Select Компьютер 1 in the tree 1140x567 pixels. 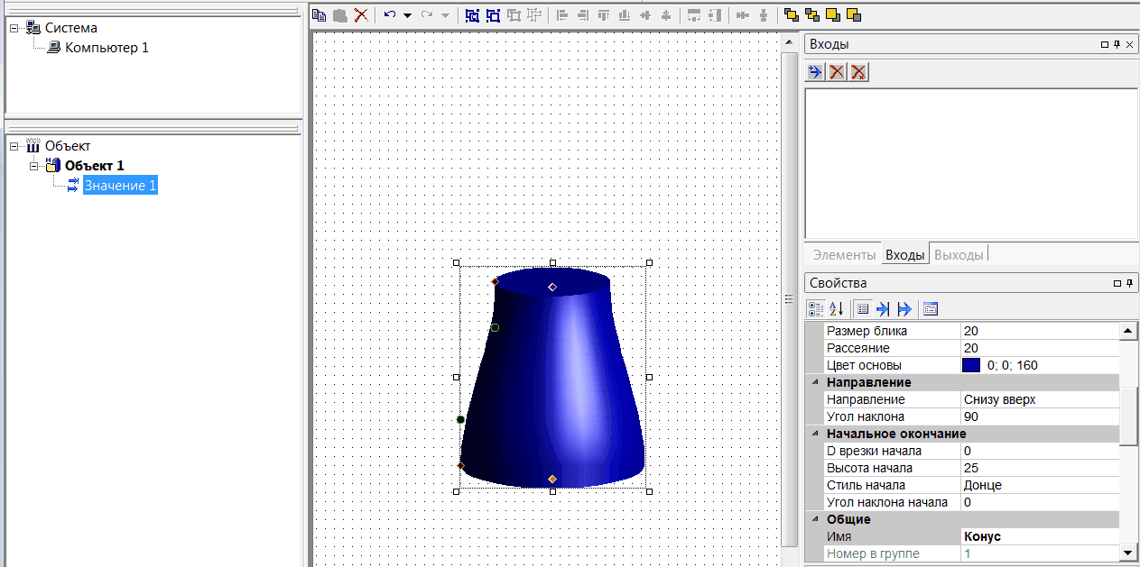pyautogui.click(x=107, y=48)
